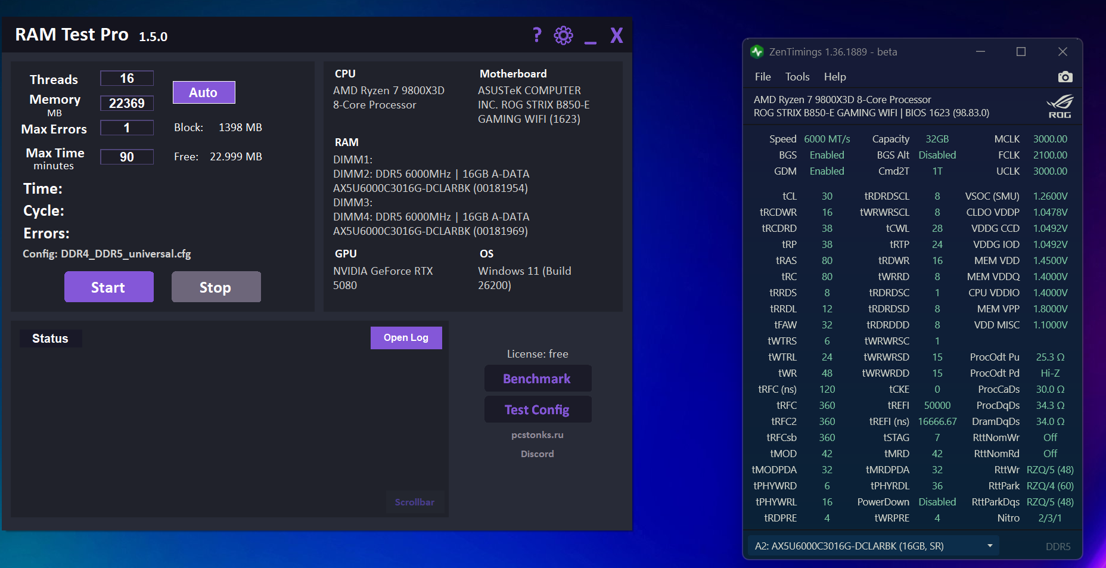Minimize the ZenTimings window

coord(980,52)
